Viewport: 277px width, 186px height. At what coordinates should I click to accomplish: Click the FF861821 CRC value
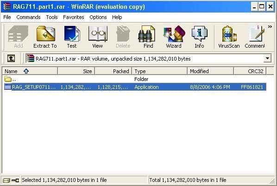252,87
